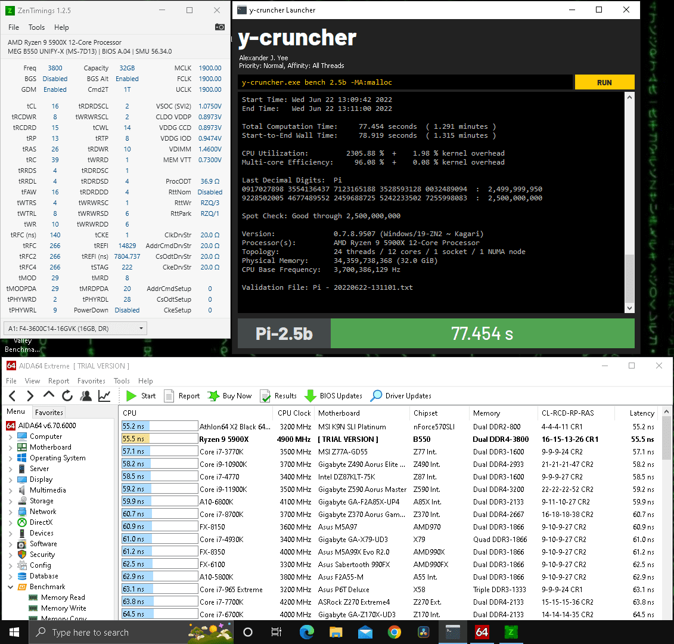Image resolution: width=674 pixels, height=644 pixels.
Task: Click y-cruncher output scrollbar up arrow
Action: (629, 97)
